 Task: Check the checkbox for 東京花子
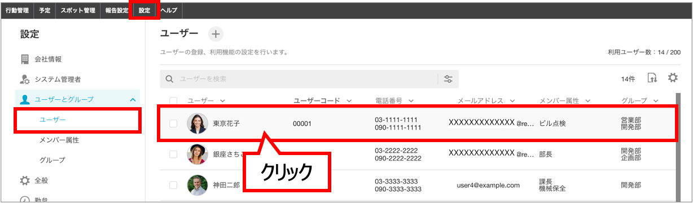click(174, 123)
